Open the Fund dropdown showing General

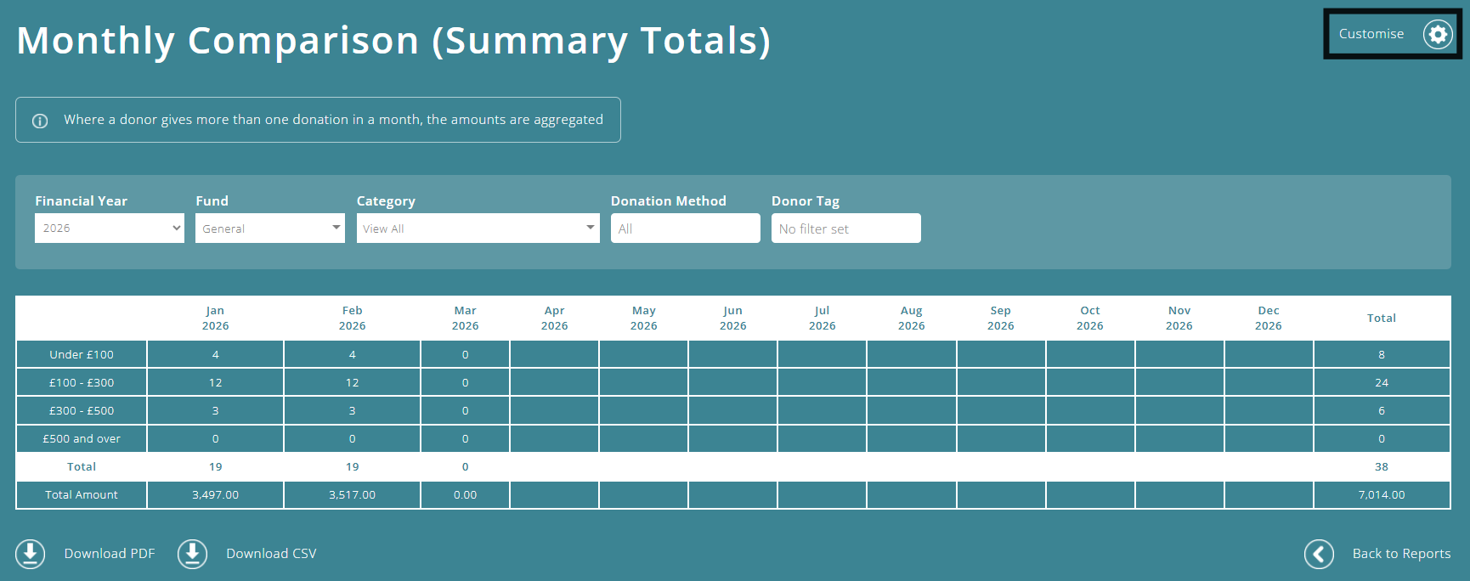(x=270, y=228)
